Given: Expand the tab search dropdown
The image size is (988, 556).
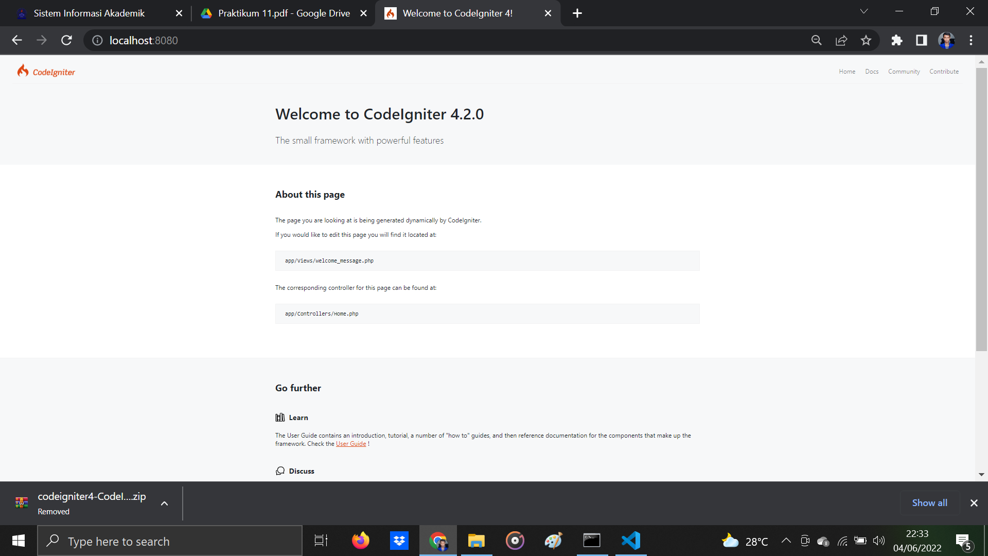Looking at the screenshot, I should 864,11.
